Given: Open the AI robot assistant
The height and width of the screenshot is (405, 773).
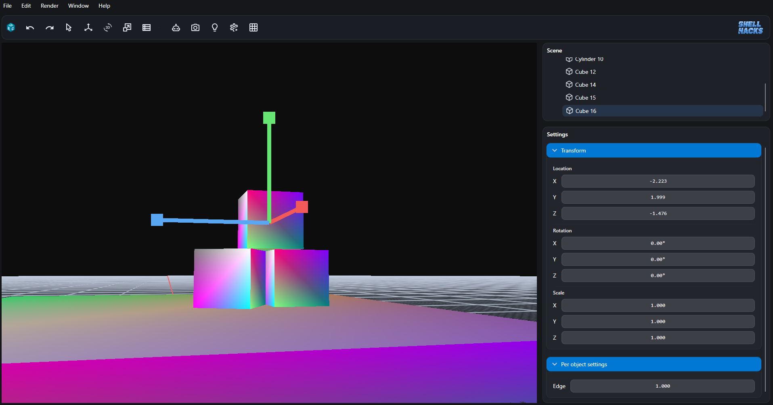Looking at the screenshot, I should [176, 27].
